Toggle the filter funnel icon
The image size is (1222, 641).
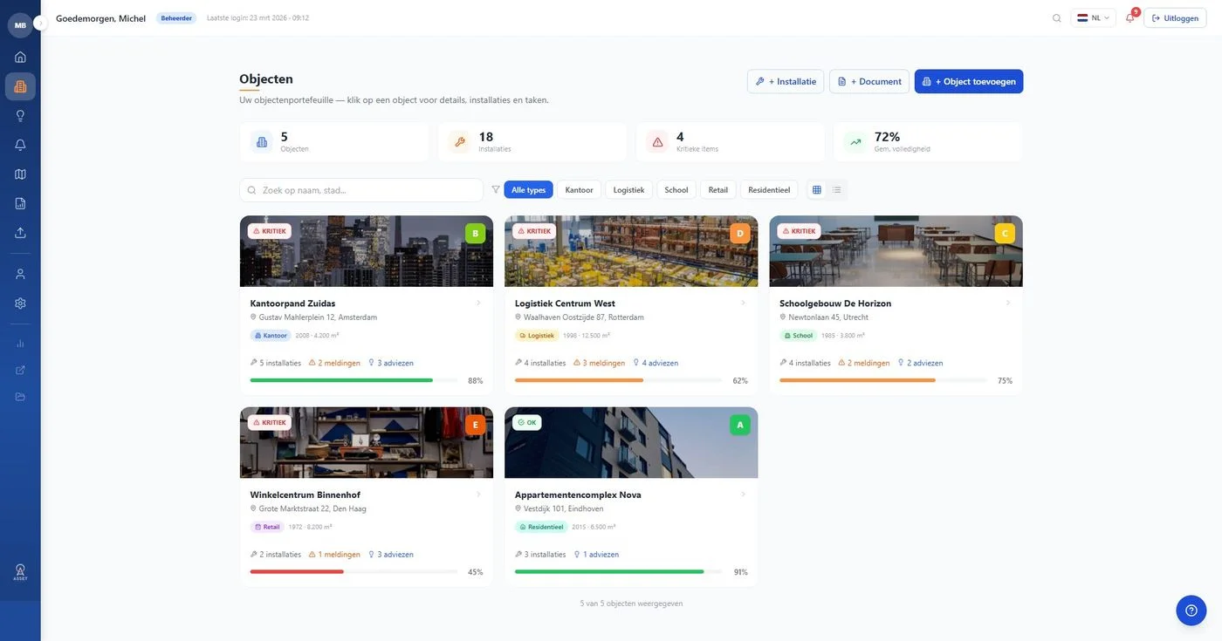click(x=496, y=189)
